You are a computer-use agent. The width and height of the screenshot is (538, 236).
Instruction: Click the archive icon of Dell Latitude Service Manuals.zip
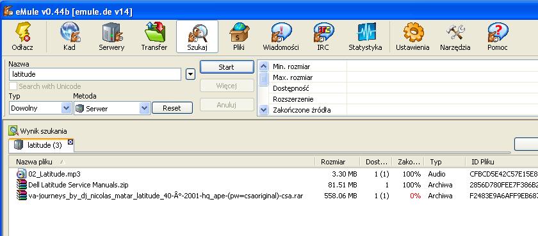click(21, 185)
